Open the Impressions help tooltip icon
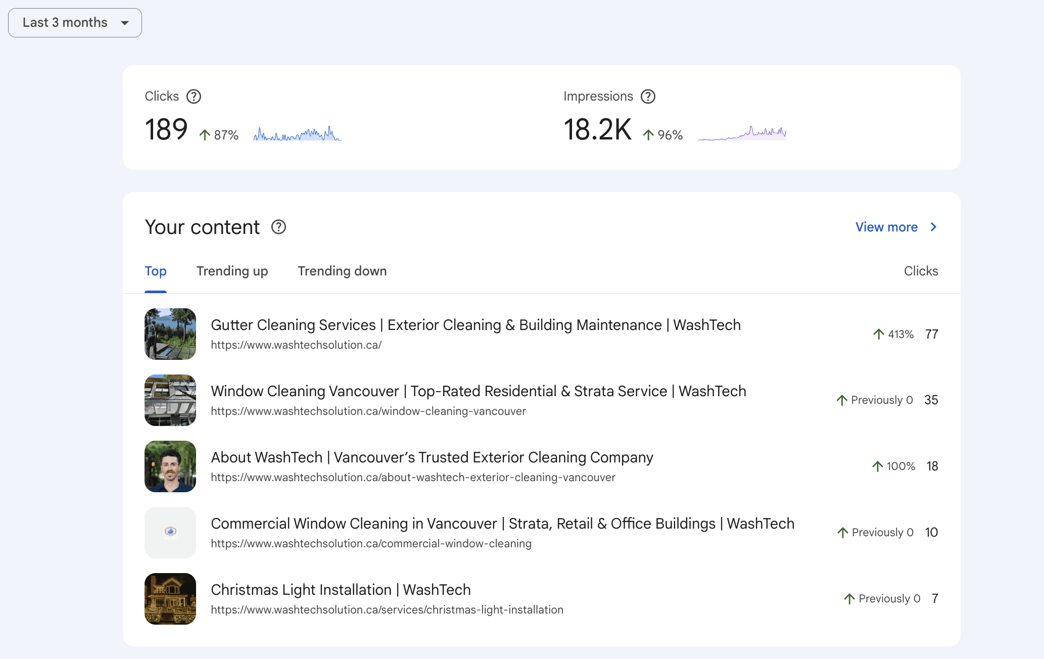This screenshot has width=1044, height=659. 648,96
